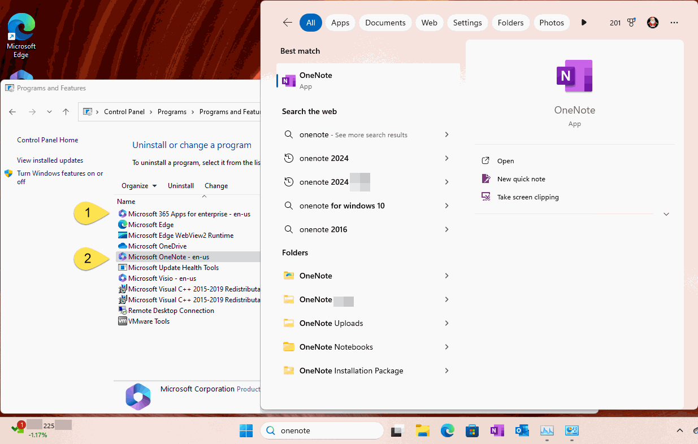
Task: Open Turn Windows features on or off
Action: pos(60,177)
